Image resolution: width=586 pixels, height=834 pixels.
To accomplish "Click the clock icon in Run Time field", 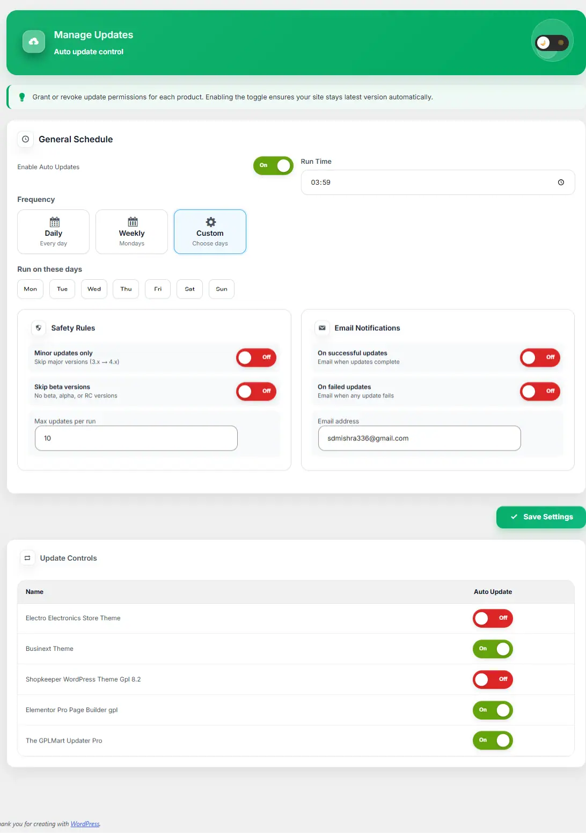I will point(561,183).
